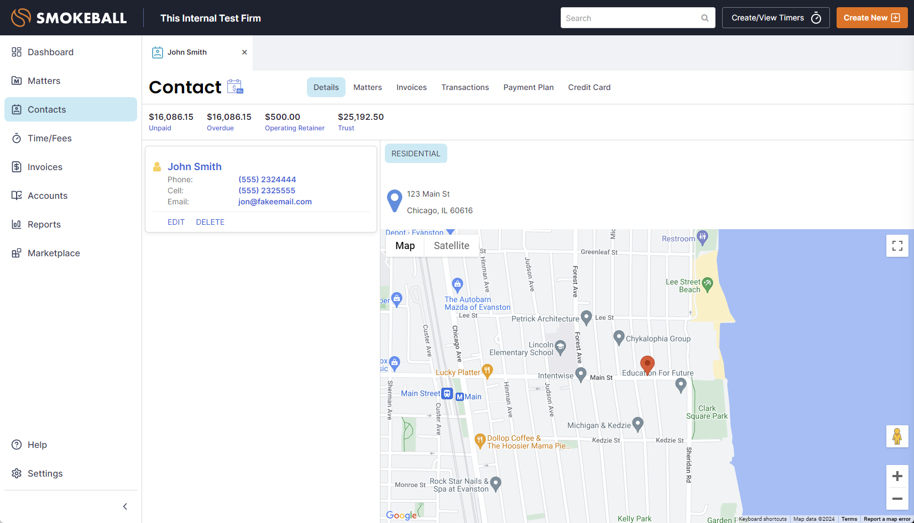Open Create/View Timers
914x523 pixels.
pos(776,18)
